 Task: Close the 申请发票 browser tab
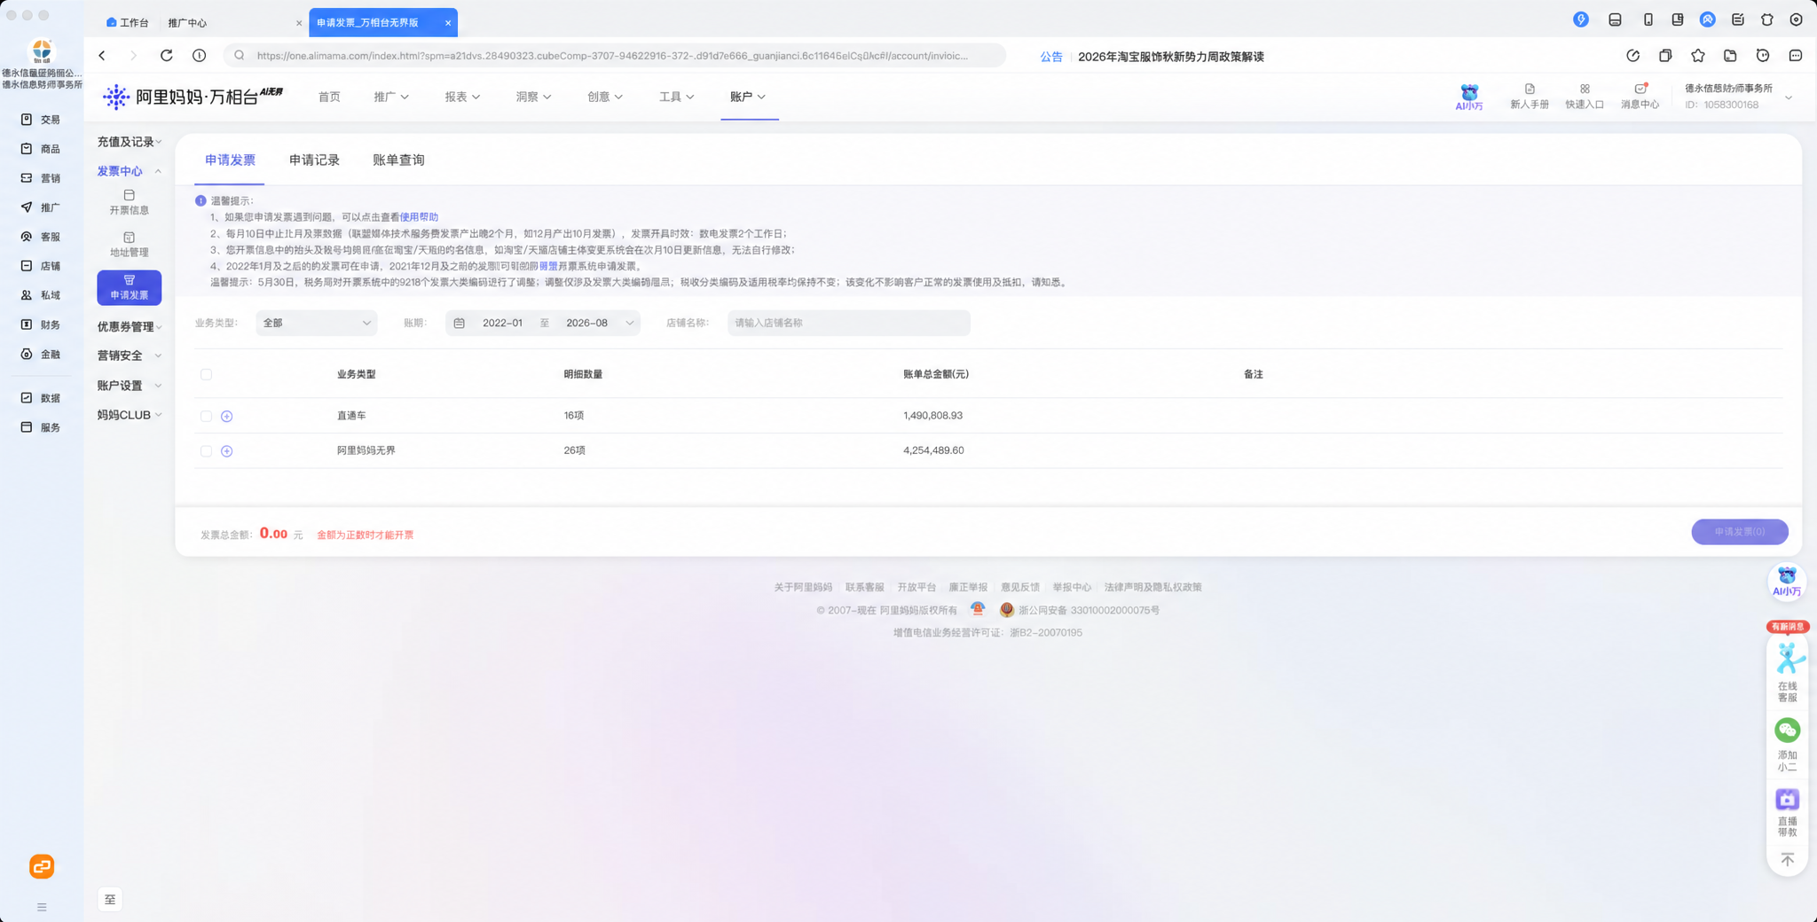point(448,23)
